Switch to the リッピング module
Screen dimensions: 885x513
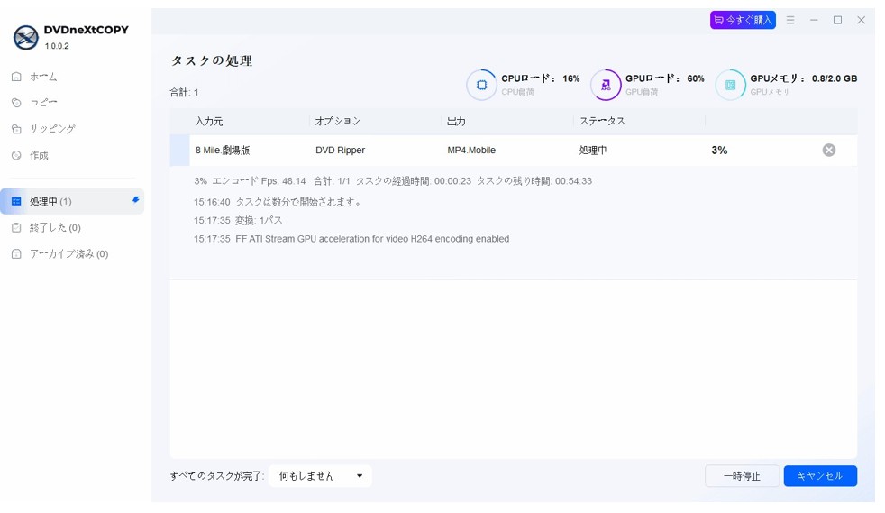[x=52, y=129]
